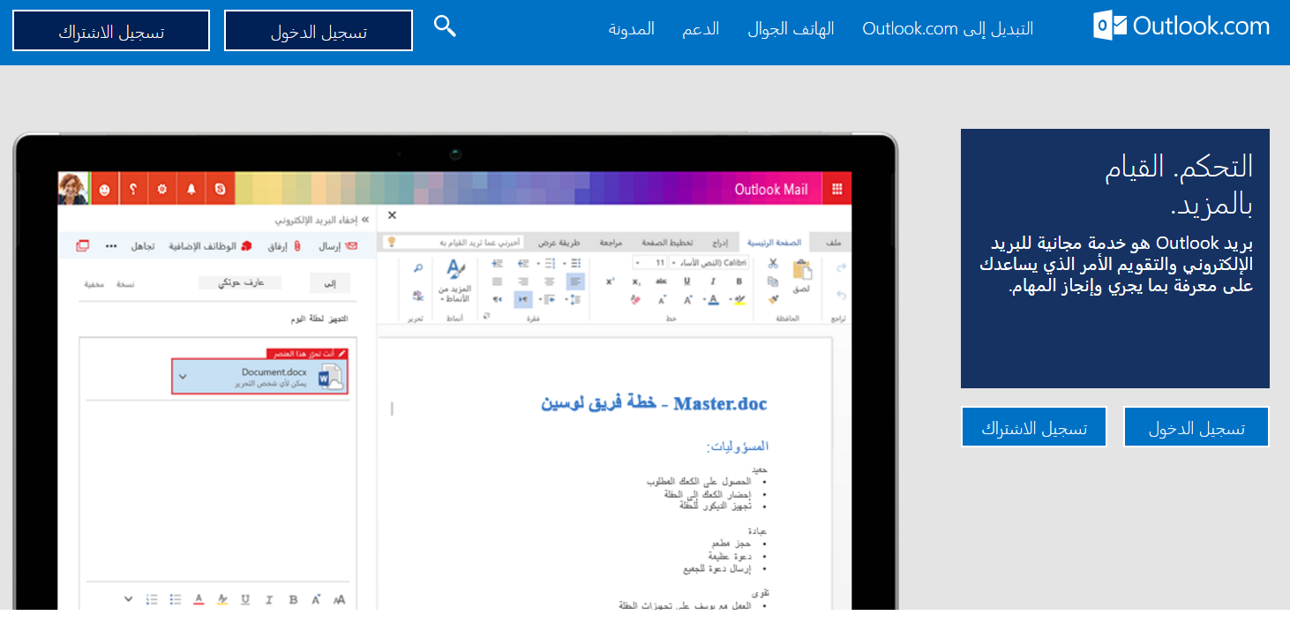Expand the Document.docx attachment chevron

point(183,376)
